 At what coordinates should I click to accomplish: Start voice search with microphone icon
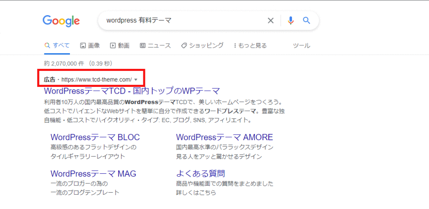click(x=291, y=21)
